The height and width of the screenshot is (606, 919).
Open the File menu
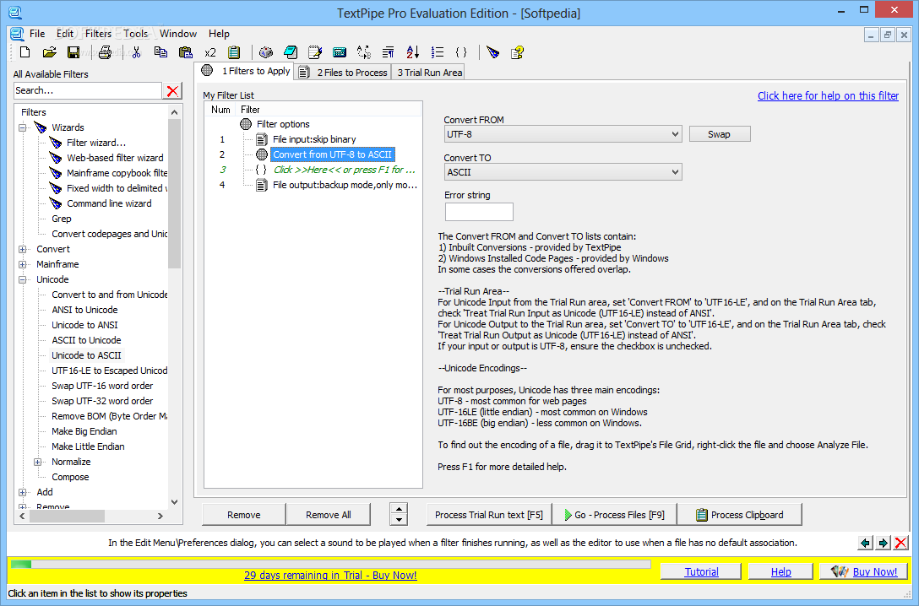[37, 34]
